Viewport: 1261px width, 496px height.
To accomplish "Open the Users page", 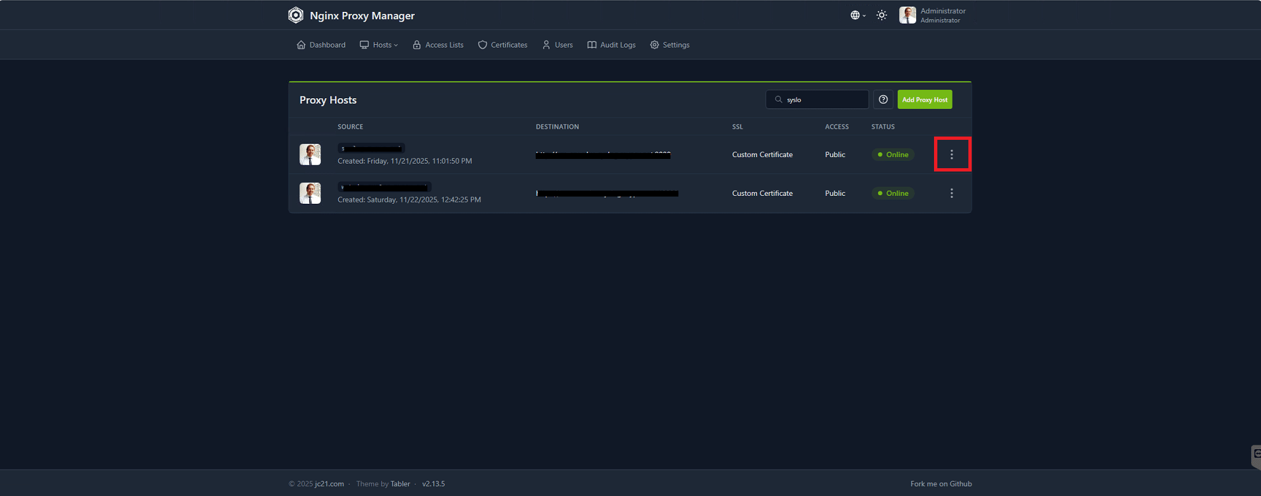I will click(558, 45).
